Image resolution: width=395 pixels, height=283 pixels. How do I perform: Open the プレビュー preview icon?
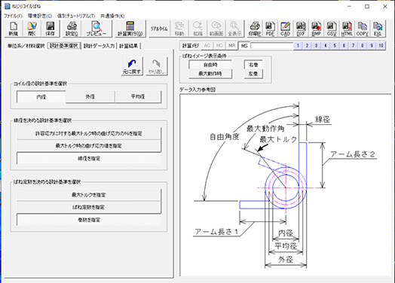[96, 29]
